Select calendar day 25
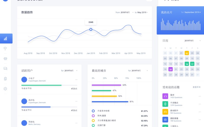 click(x=198, y=69)
